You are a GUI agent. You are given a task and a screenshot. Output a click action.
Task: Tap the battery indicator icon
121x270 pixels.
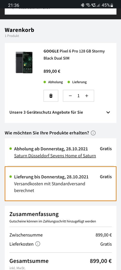(112, 5)
